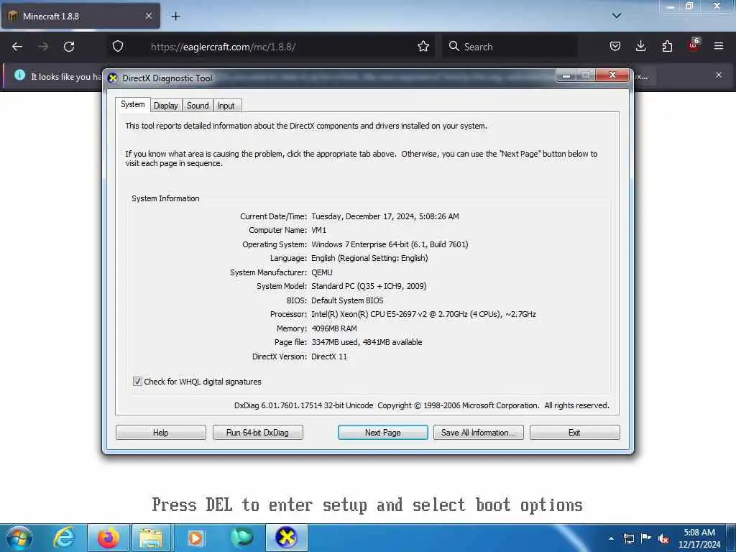Viewport: 736px width, 552px height.
Task: Open Firefox hamburger application menu
Action: pyautogui.click(x=719, y=46)
